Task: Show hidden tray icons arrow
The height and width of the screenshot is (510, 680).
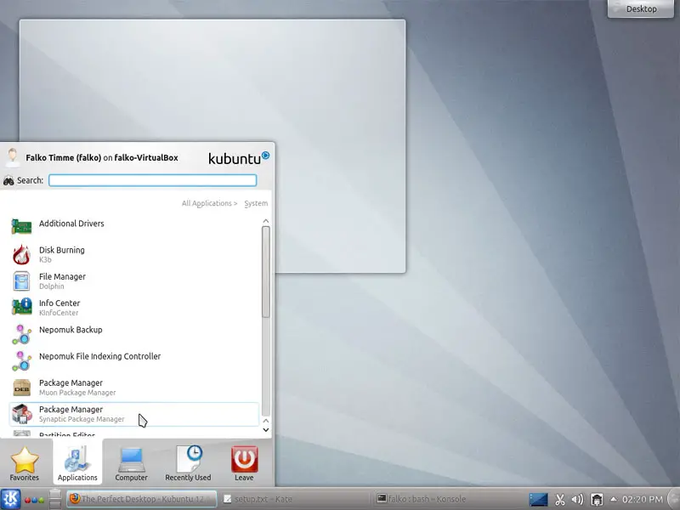Action: tap(613, 499)
